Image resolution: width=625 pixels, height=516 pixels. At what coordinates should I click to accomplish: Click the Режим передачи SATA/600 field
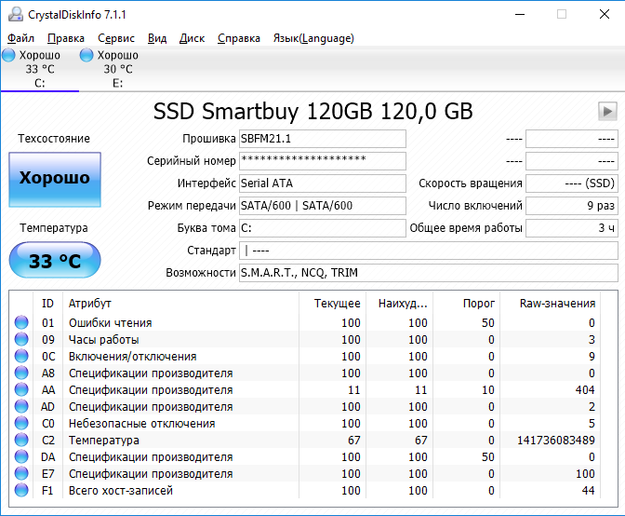[323, 206]
